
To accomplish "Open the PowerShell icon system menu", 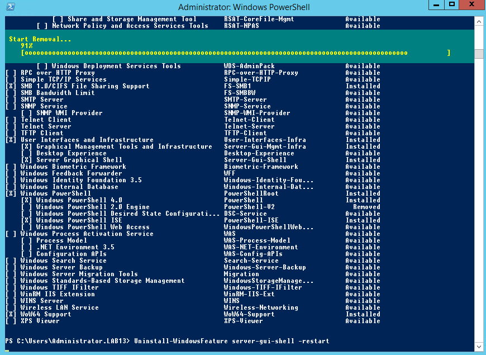I will (10, 7).
